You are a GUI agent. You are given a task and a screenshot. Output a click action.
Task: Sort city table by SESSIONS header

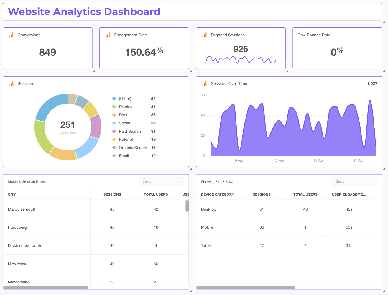pyautogui.click(x=112, y=194)
